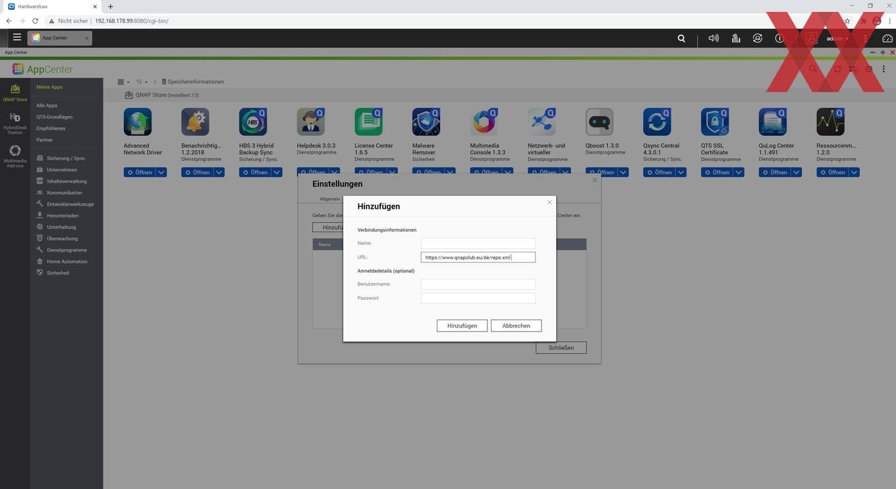Open the volume notification speaker icon
This screenshot has width=896, height=489.
click(x=714, y=38)
